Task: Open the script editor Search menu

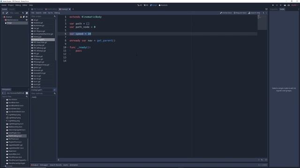Action: (38, 13)
